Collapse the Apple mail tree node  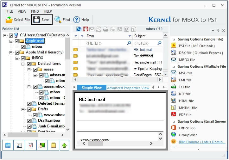point(11,41)
